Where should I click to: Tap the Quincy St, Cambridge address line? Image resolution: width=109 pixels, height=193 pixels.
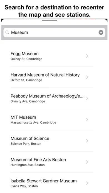[x=26, y=59]
